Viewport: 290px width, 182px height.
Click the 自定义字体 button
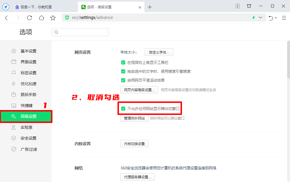(159, 52)
